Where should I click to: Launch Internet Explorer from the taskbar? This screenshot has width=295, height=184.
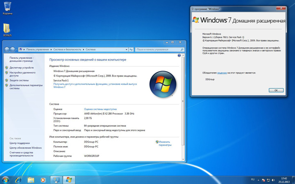[x=18, y=180]
